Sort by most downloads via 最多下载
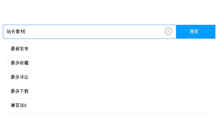The image size is (224, 138). (20, 91)
